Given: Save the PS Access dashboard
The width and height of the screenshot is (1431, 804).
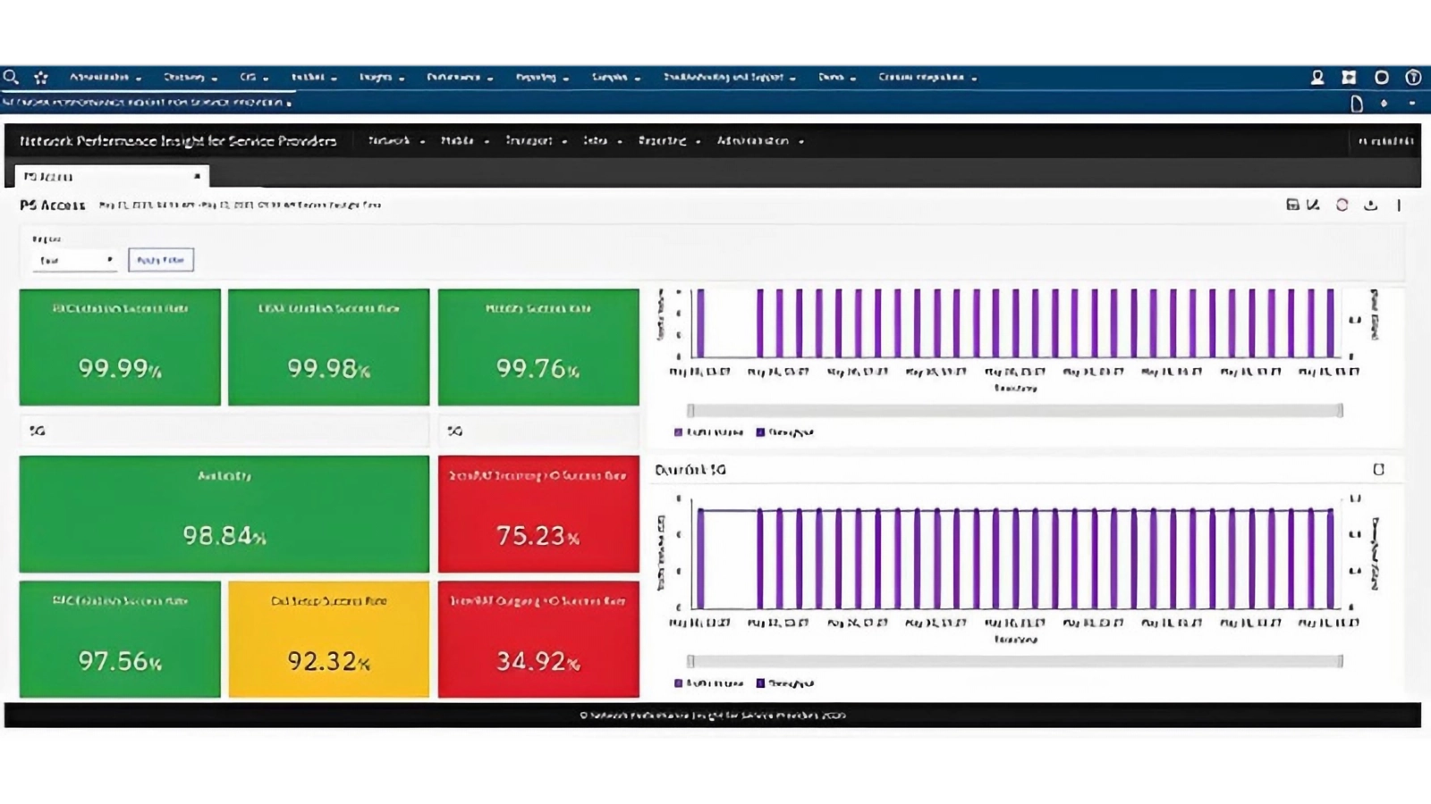Looking at the screenshot, I should click(x=1292, y=205).
